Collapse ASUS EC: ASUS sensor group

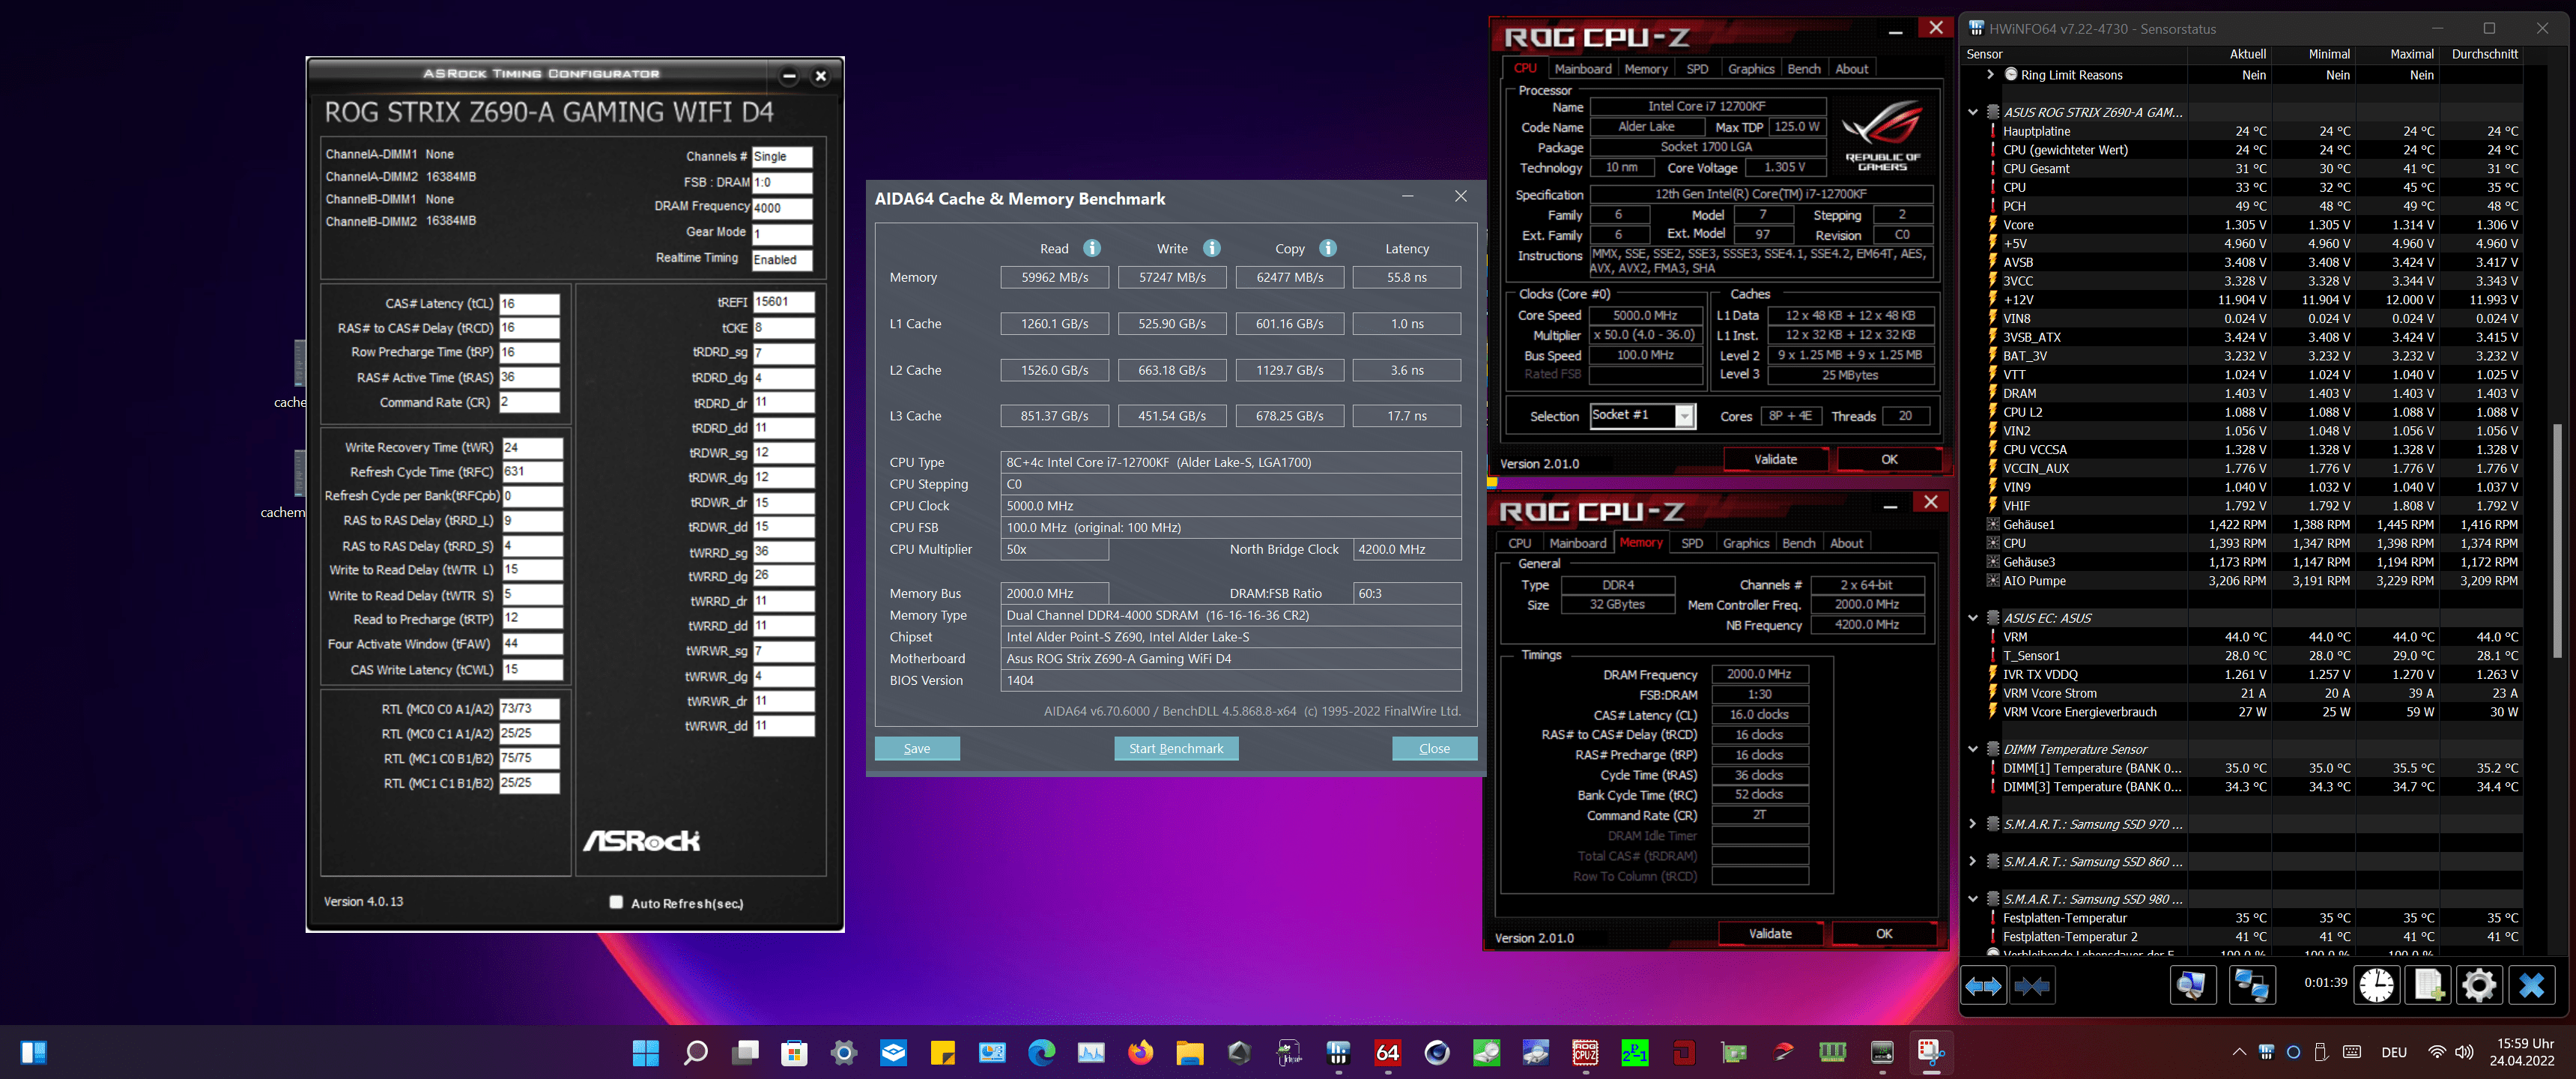click(1973, 618)
